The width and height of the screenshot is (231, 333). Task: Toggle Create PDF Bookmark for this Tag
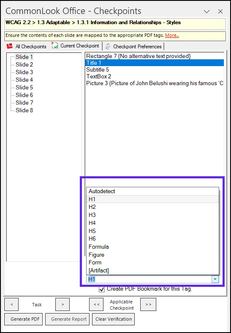coord(102,289)
